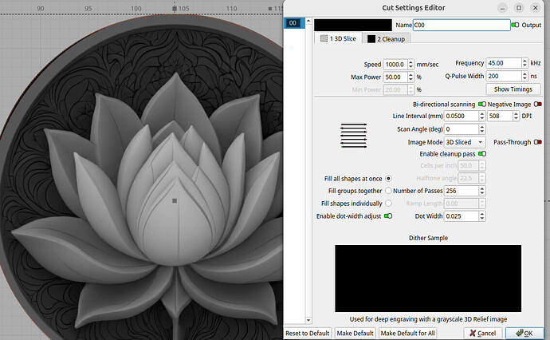
Task: Click the Speed spinner arrows
Action: [410, 64]
